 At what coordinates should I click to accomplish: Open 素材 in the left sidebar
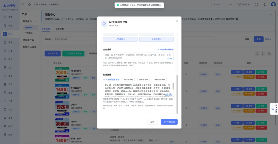pyautogui.click(x=8, y=76)
